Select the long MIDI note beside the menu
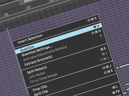The width and height of the screenshot is (129, 96). tap(124, 66)
